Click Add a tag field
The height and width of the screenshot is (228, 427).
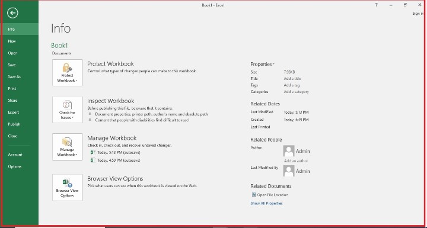pyautogui.click(x=292, y=85)
